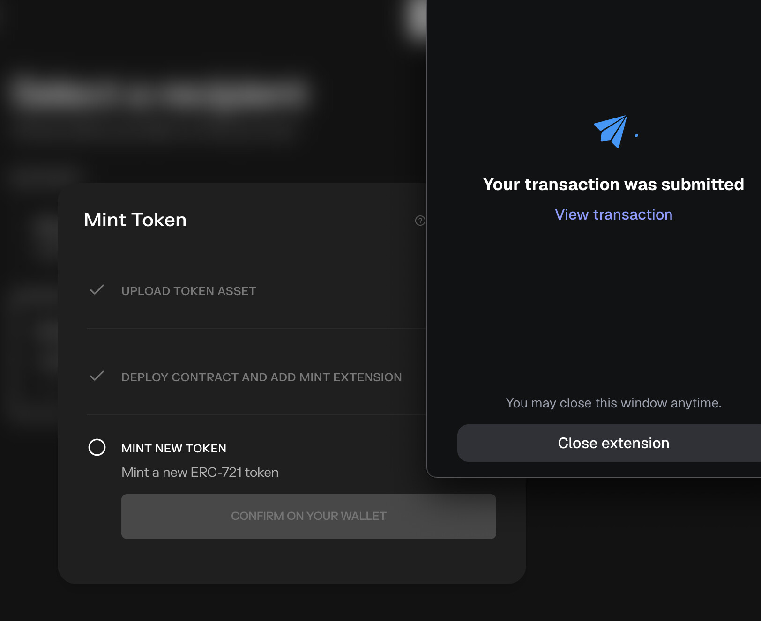Click the Mint Token heading
The height and width of the screenshot is (621, 761).
tap(135, 220)
